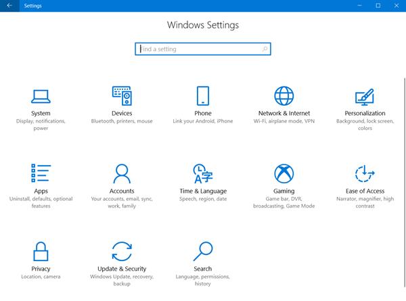Click the Personalization label
Image resolution: width=406 pixels, height=301 pixels.
tap(365, 113)
